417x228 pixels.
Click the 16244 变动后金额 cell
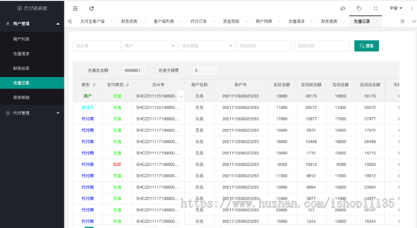[x=370, y=222]
